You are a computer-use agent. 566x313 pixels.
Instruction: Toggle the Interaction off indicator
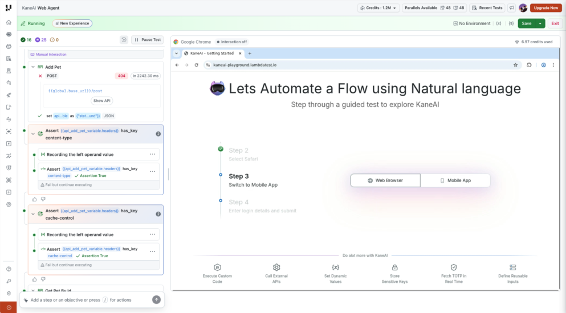[231, 42]
